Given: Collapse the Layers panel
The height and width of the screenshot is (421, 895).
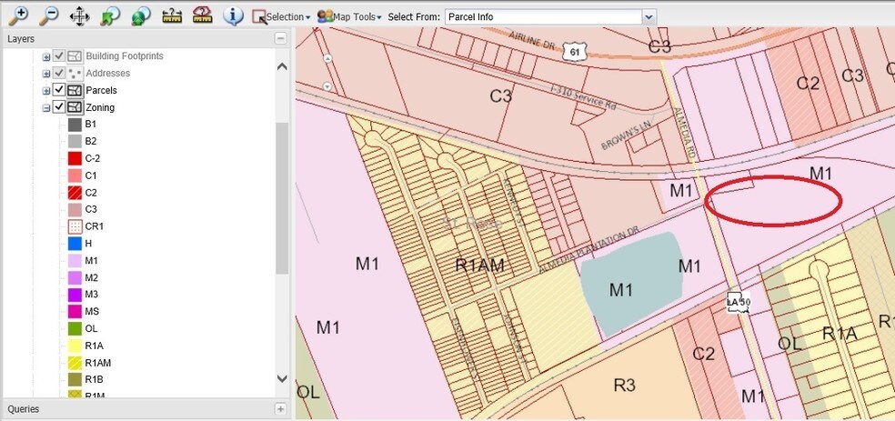Looking at the screenshot, I should tap(280, 38).
